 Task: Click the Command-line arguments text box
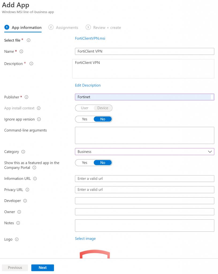coord(144,135)
